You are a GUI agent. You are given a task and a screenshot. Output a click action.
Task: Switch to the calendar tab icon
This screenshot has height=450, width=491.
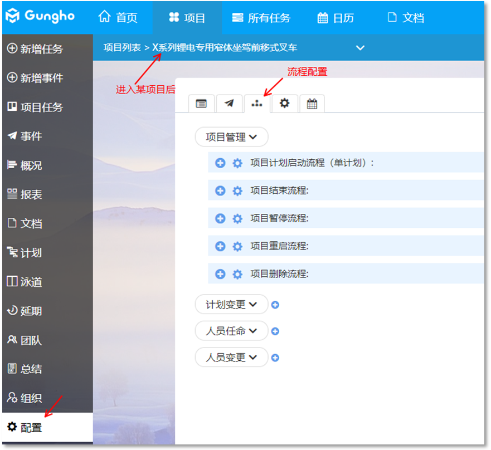(312, 104)
